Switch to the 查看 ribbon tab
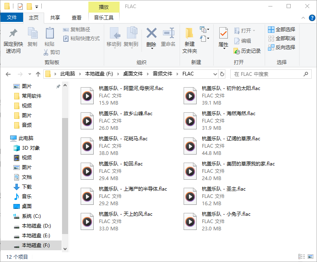The image size is (317, 262). [77, 17]
